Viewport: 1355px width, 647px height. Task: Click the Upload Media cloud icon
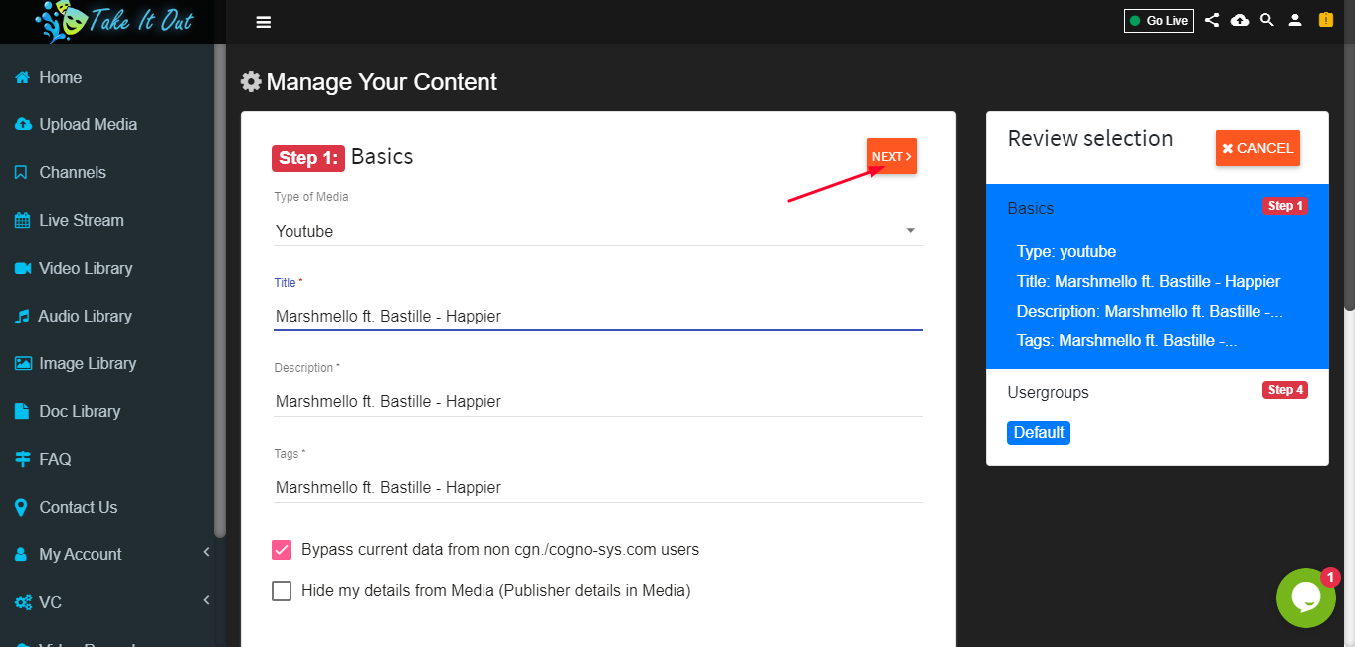[23, 124]
